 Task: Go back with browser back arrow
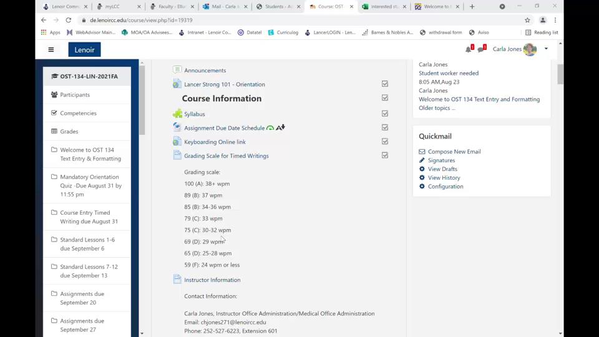pos(44,20)
